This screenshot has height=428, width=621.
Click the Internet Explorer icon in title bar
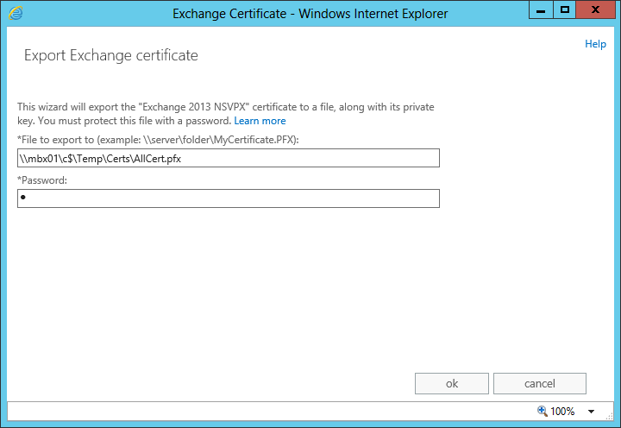(x=16, y=13)
